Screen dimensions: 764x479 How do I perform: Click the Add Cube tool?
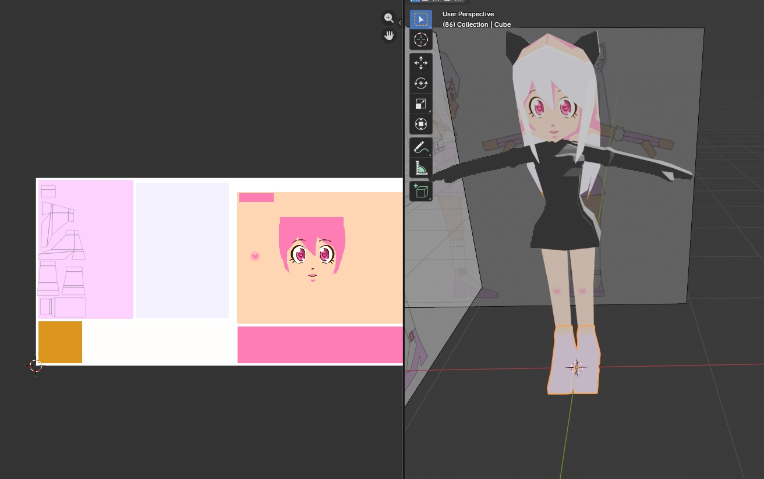coord(420,191)
